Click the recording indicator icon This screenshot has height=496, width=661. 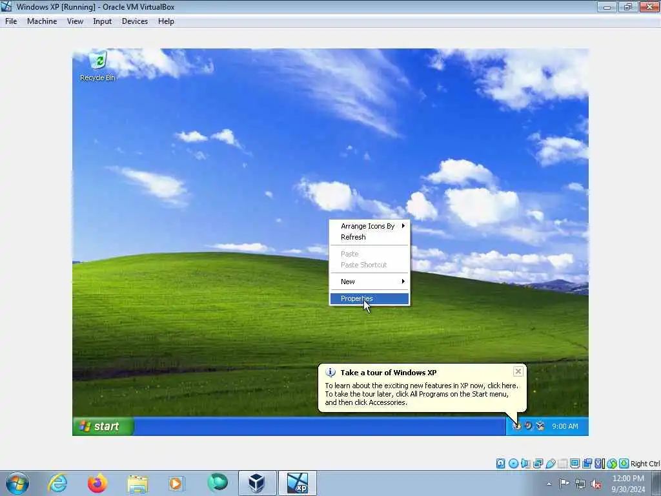(587, 464)
